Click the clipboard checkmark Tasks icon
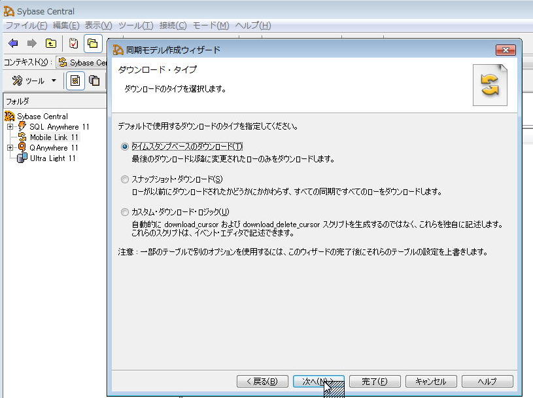 [73, 43]
